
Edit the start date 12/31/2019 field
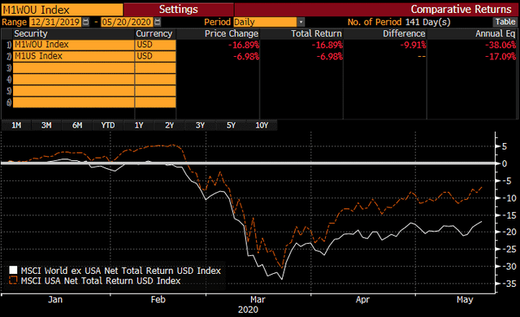55,22
